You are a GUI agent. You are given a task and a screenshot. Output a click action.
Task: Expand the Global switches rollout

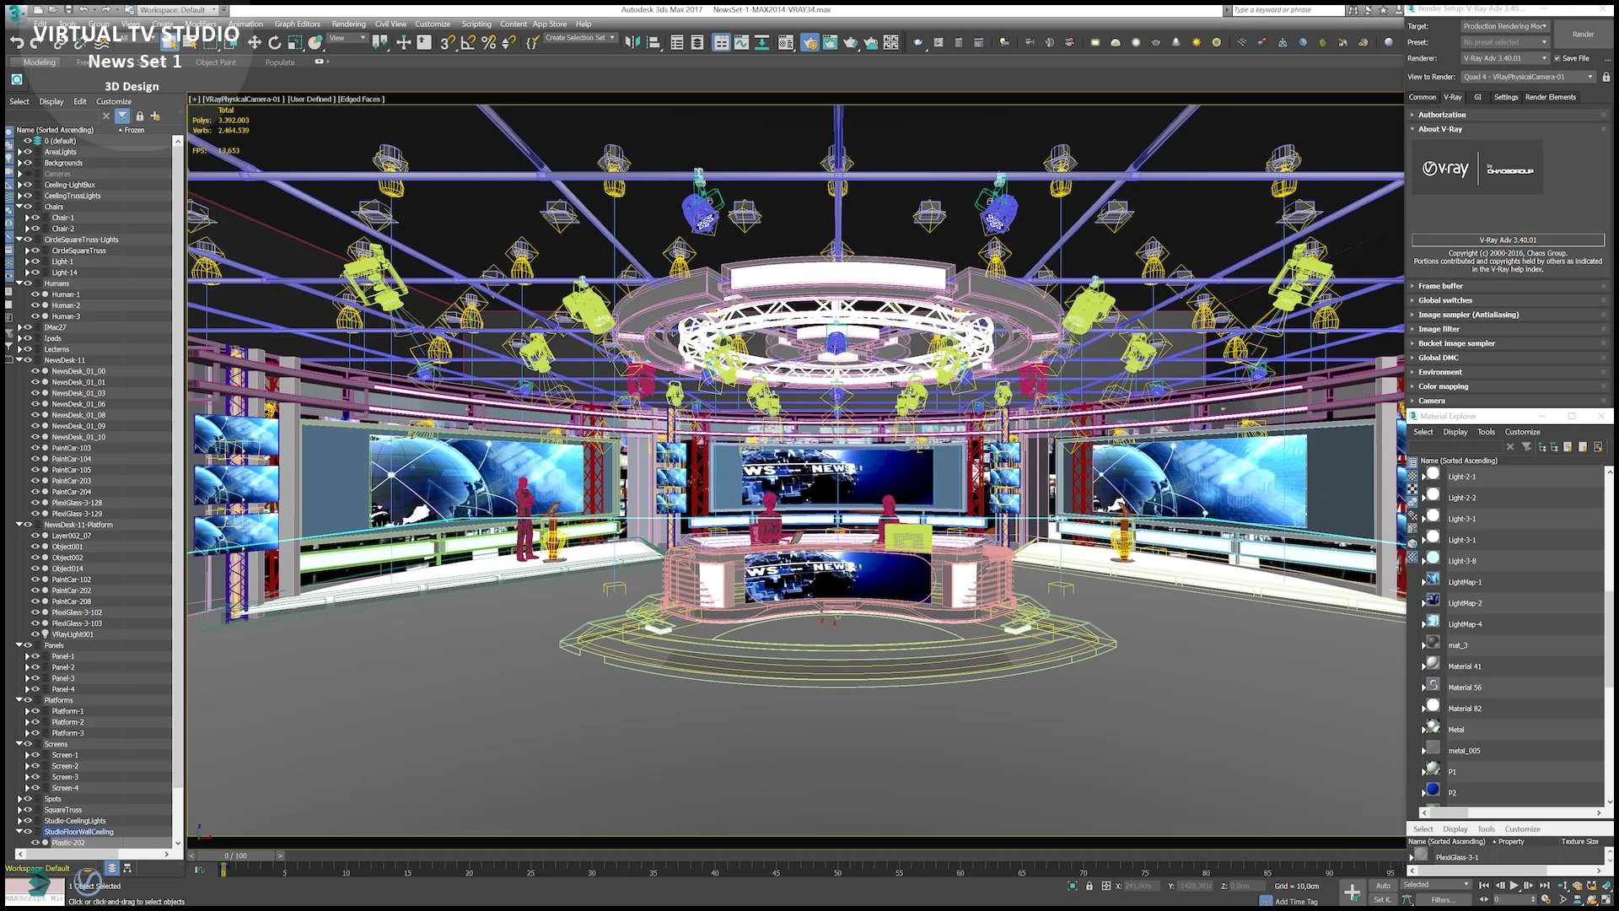tap(1444, 300)
